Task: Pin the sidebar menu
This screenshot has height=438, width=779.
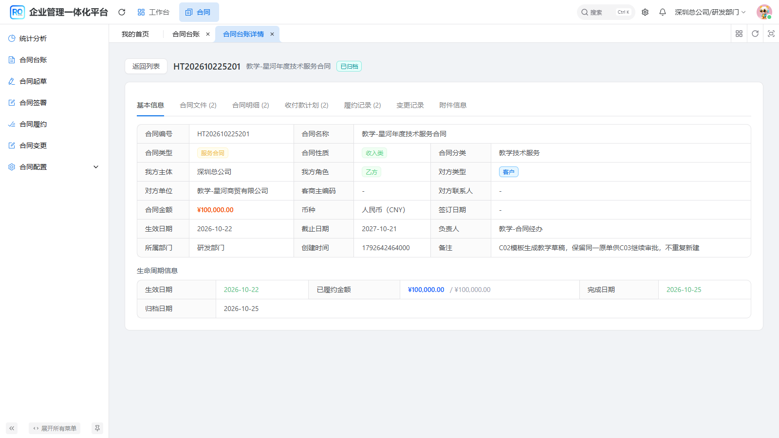Action: point(97,428)
